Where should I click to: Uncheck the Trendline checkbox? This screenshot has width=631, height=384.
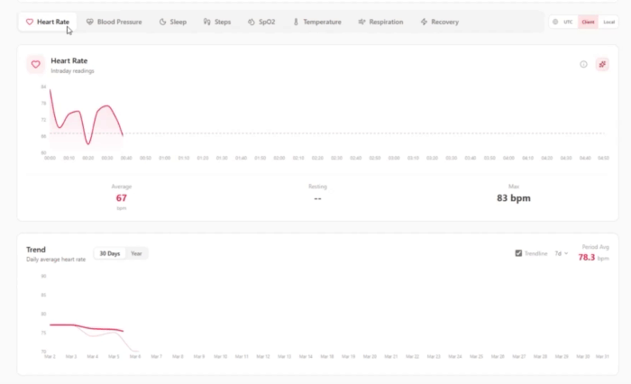click(x=518, y=253)
